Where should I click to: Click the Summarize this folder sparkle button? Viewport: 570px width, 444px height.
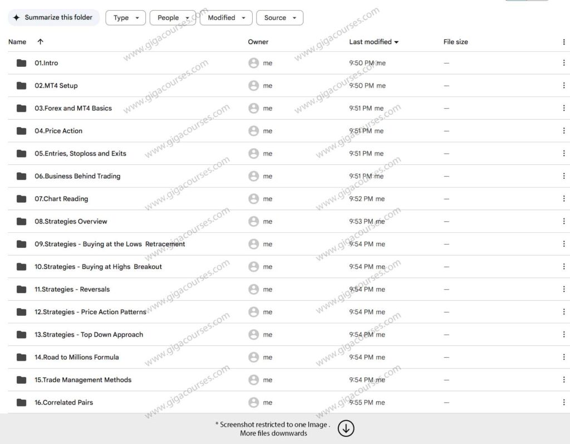click(x=53, y=17)
